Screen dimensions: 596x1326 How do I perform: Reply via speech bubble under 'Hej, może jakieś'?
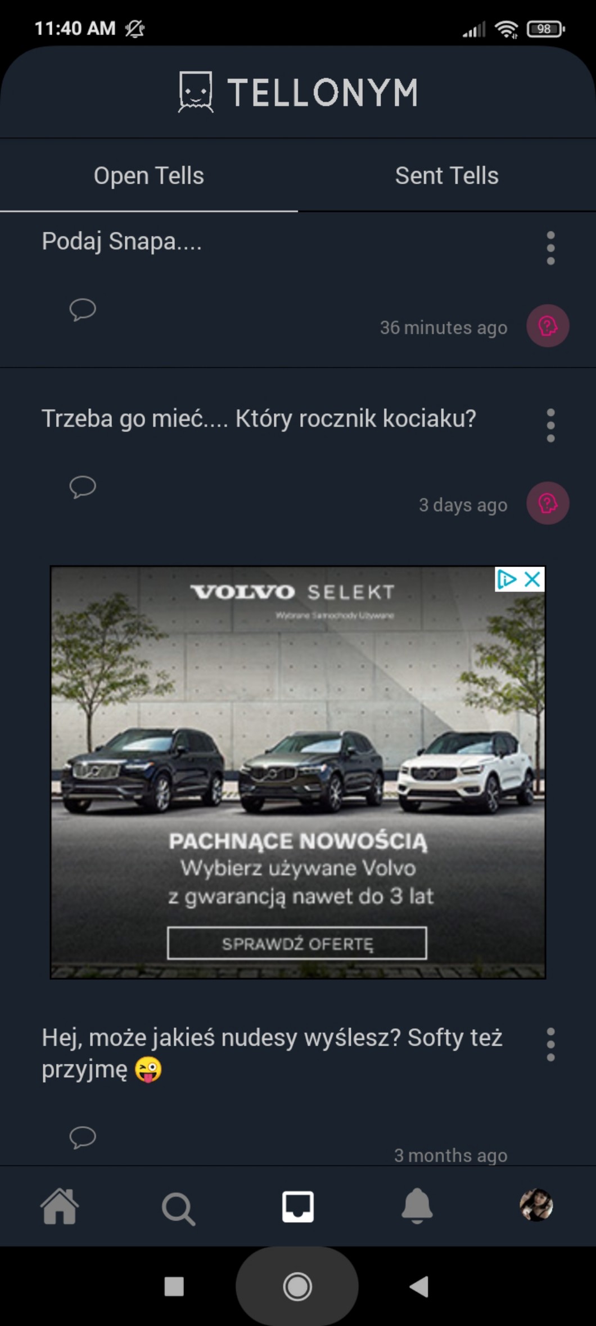coord(83,1137)
